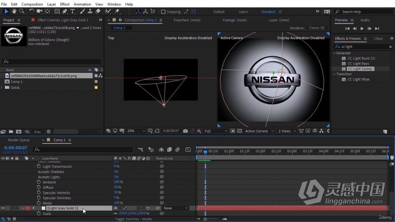Toggle stopwatch for Metal property

39,203
